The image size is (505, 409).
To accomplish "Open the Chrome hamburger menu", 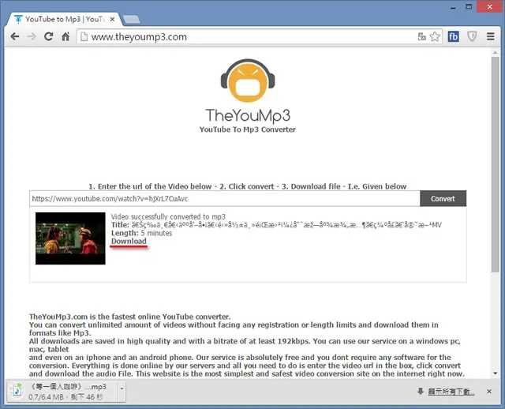I will point(491,37).
